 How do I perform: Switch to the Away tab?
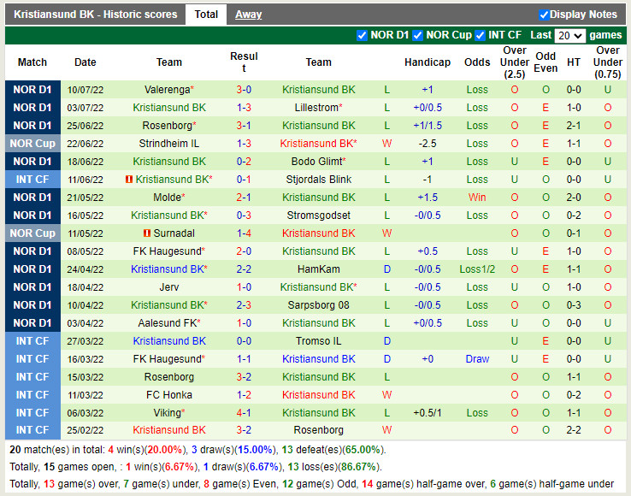[248, 15]
